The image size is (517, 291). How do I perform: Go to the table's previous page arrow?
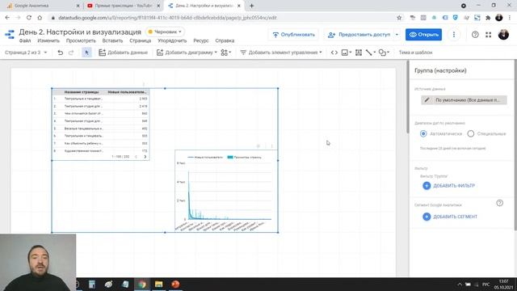[x=136, y=157]
